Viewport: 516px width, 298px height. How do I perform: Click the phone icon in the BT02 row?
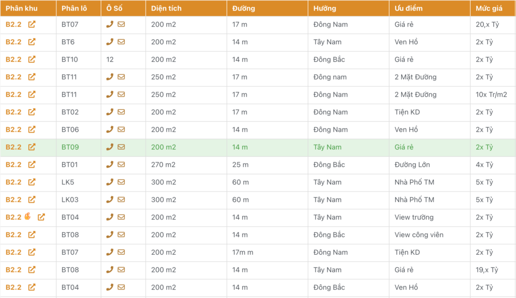(109, 112)
